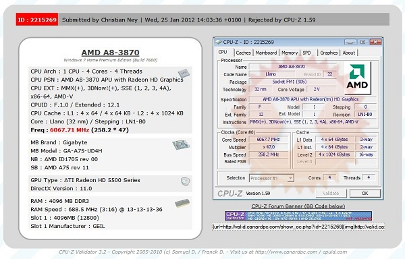
Task: Click the GPU icon beside GPU Type
Action: tap(186, 181)
